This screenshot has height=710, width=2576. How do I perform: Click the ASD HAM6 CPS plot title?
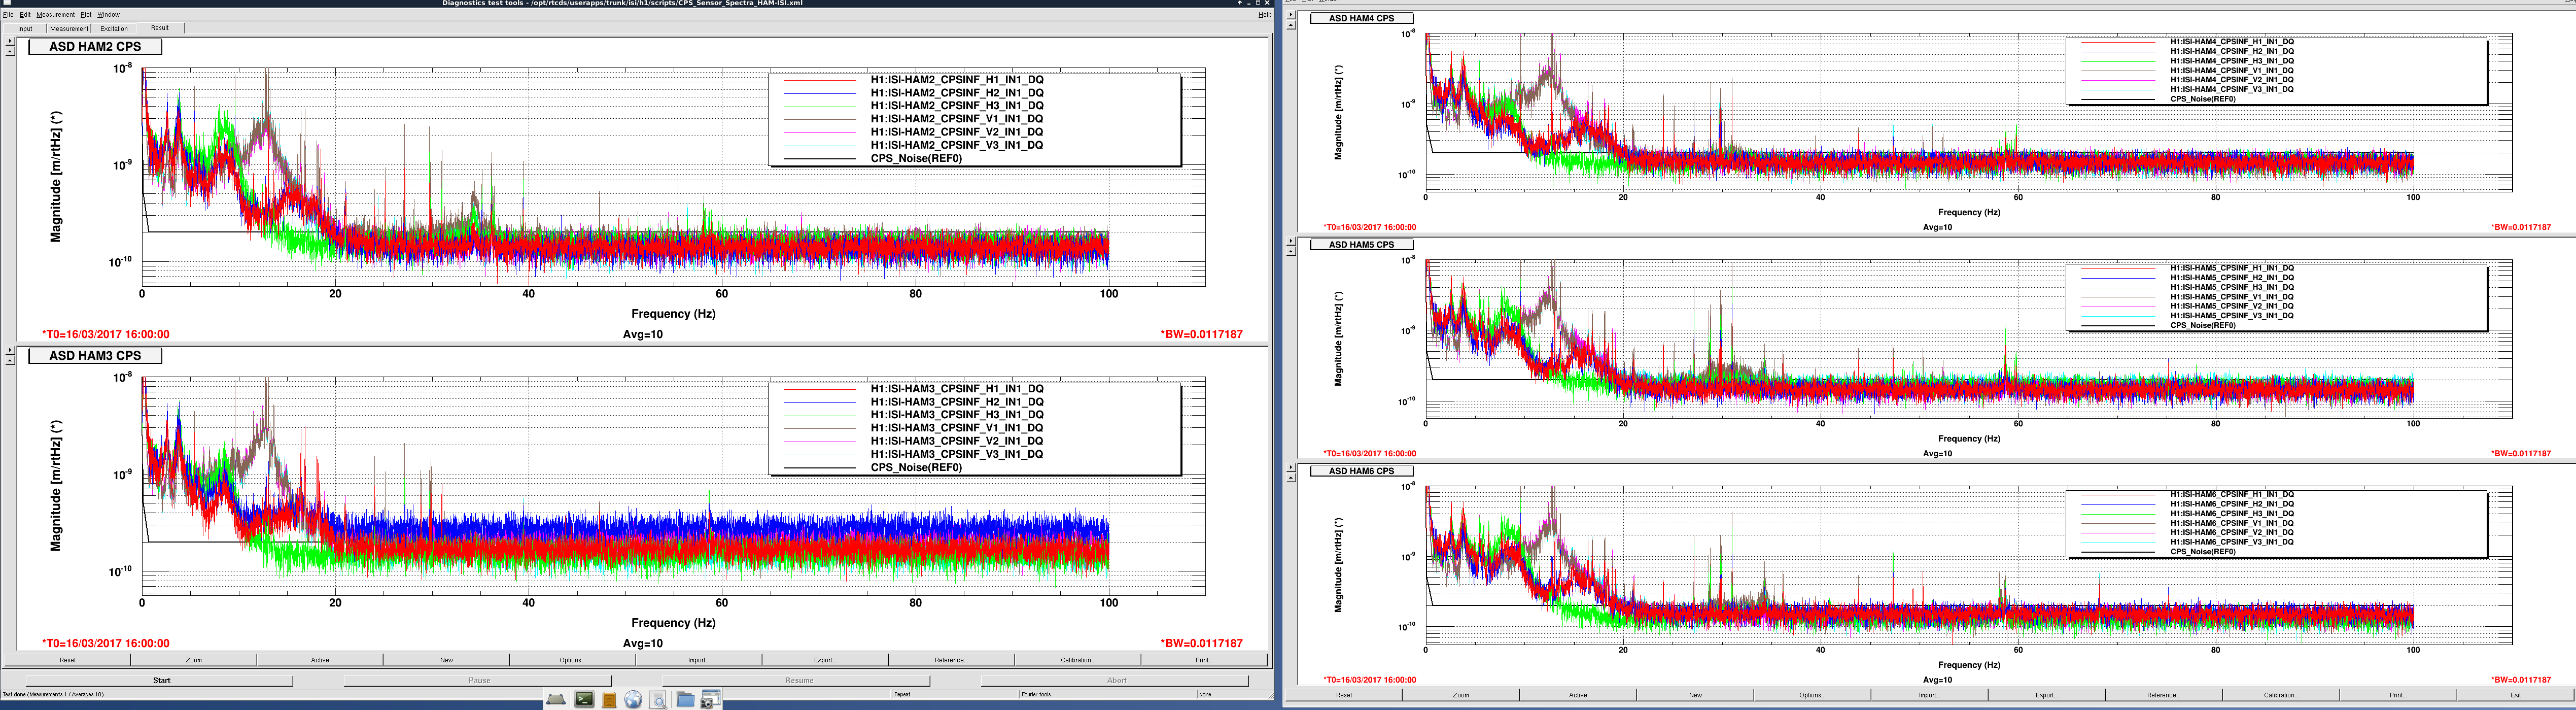[1361, 471]
